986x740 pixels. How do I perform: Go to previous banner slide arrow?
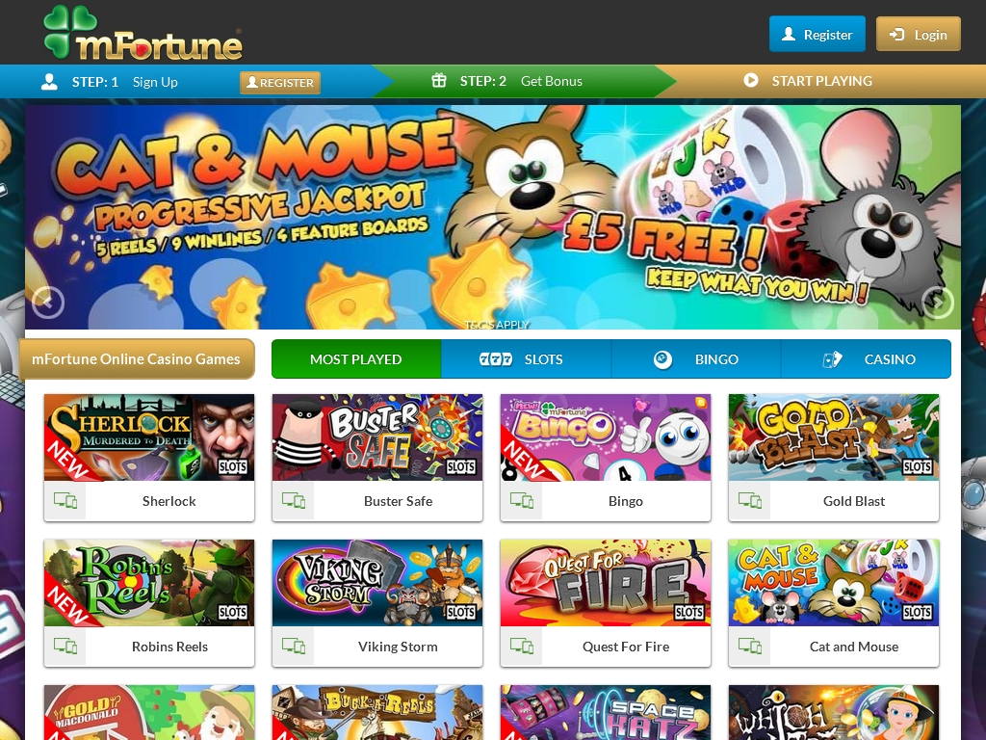click(48, 303)
